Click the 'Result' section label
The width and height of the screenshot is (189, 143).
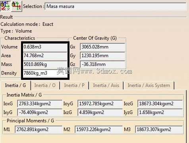pos(6,17)
